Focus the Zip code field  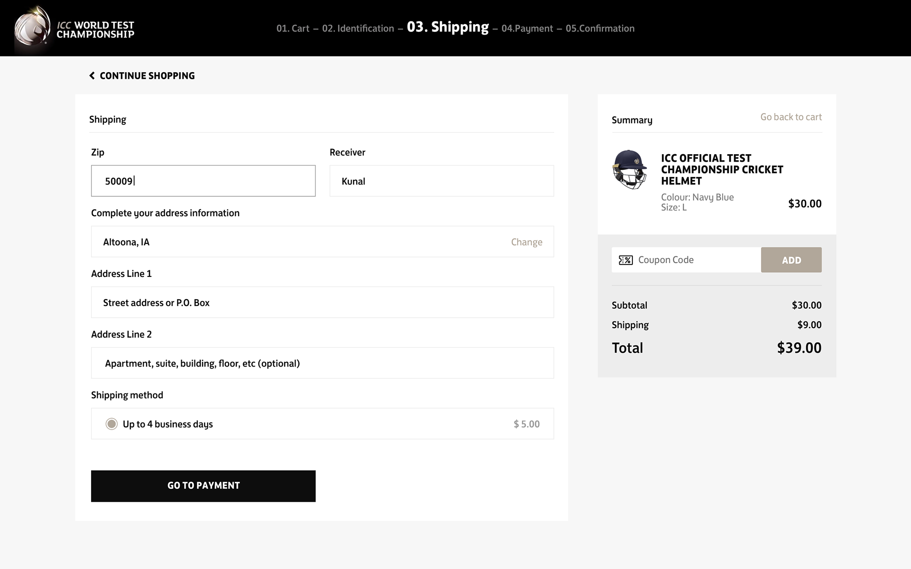pyautogui.click(x=203, y=181)
